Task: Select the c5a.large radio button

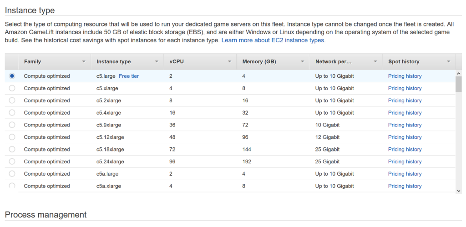Action: pos(12,174)
